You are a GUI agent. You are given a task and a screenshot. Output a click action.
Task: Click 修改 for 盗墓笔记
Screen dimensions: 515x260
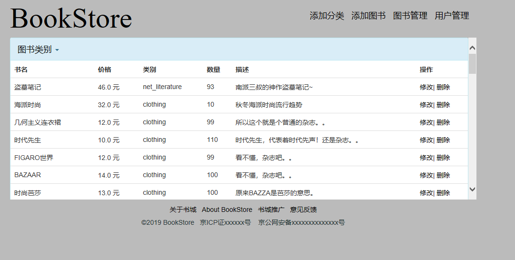pos(426,87)
